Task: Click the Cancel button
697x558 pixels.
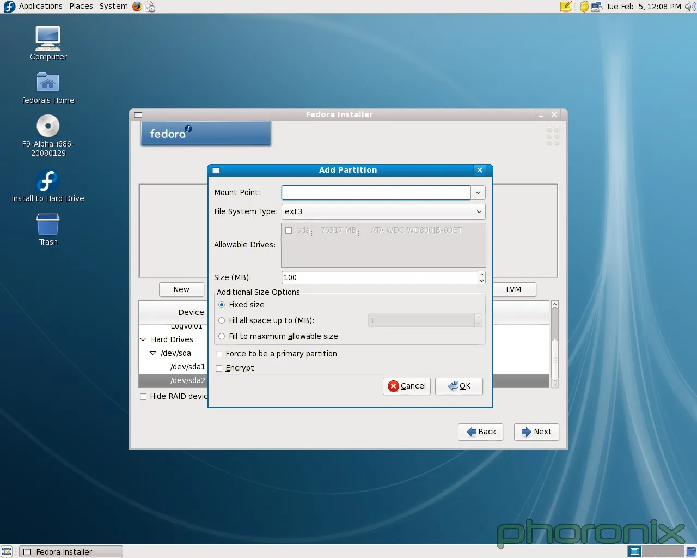Action: [407, 386]
